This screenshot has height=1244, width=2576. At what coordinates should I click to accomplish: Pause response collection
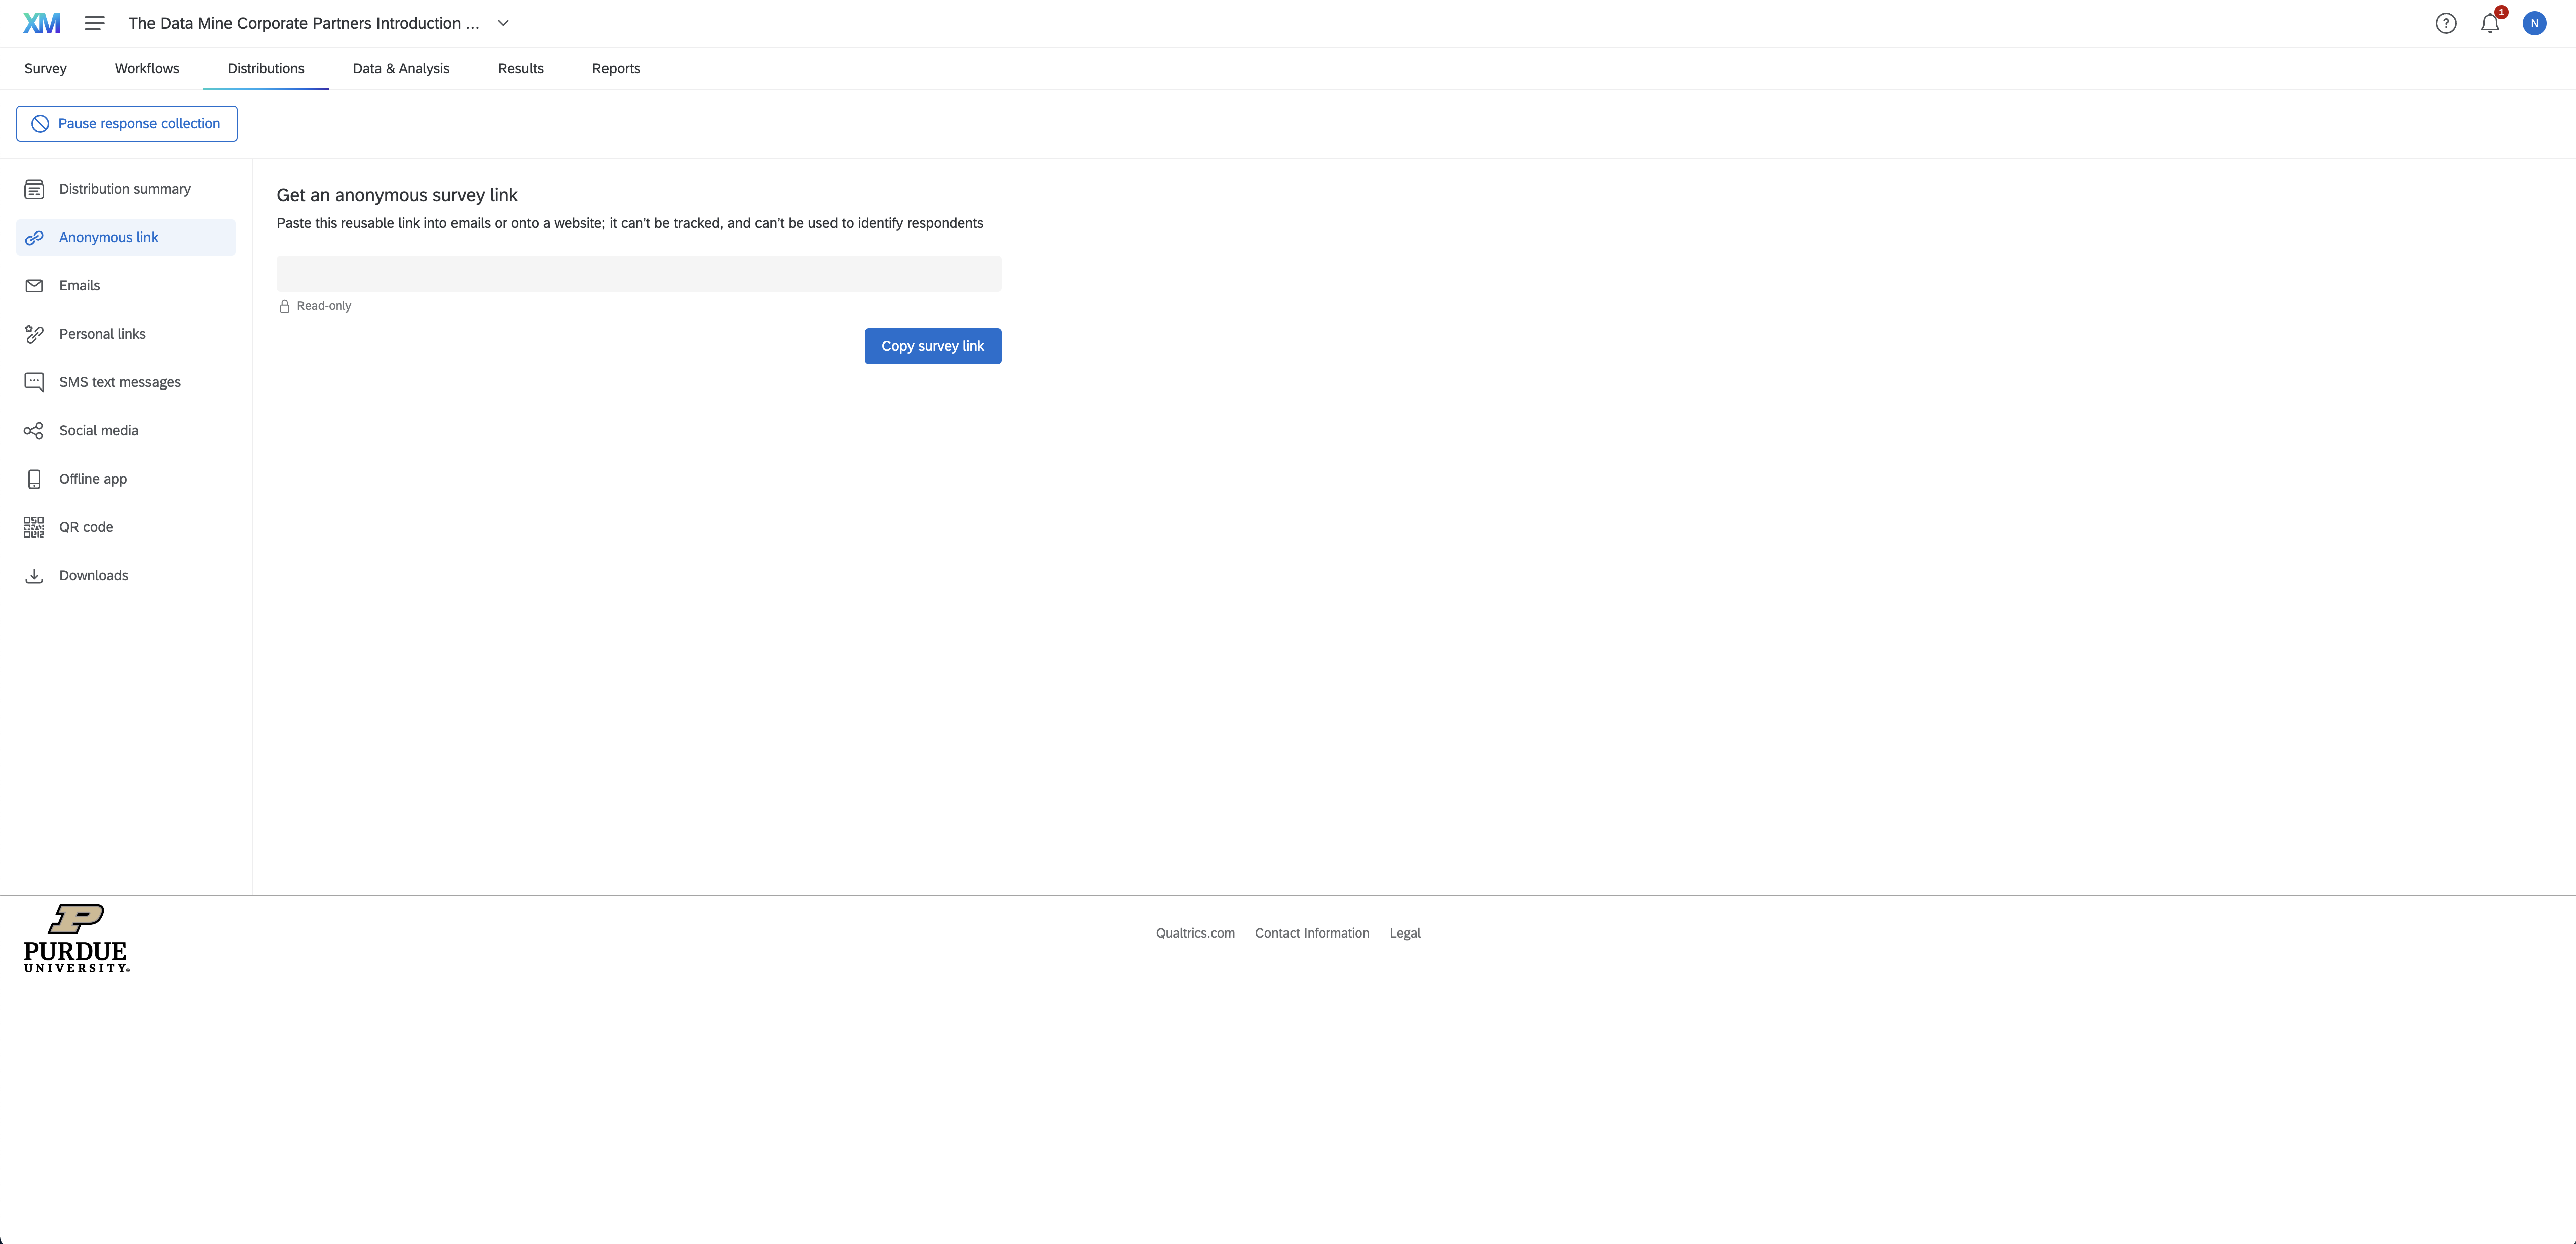(126, 123)
